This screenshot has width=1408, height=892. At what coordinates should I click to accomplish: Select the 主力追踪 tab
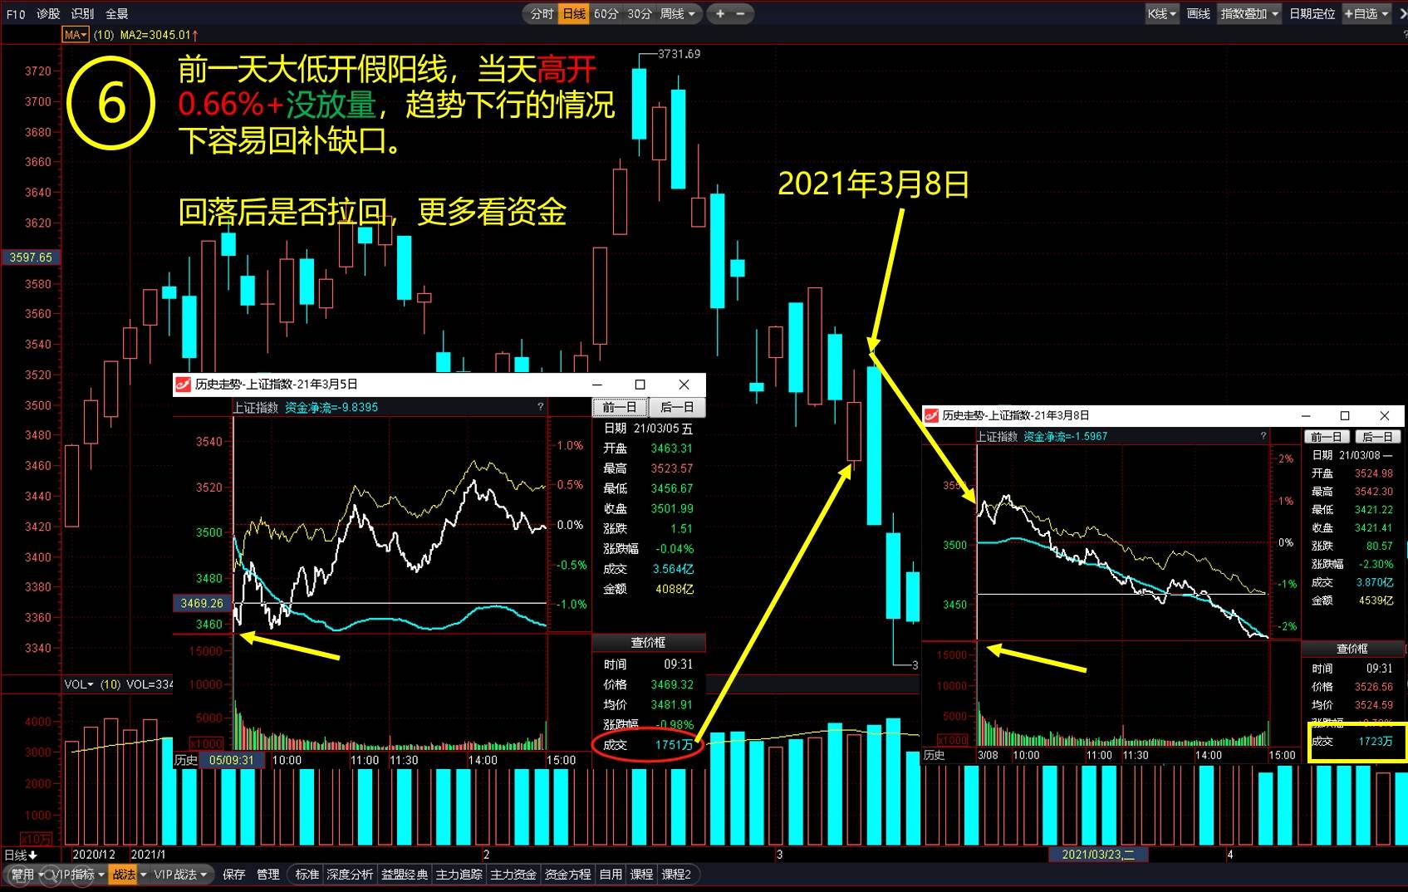(x=459, y=875)
